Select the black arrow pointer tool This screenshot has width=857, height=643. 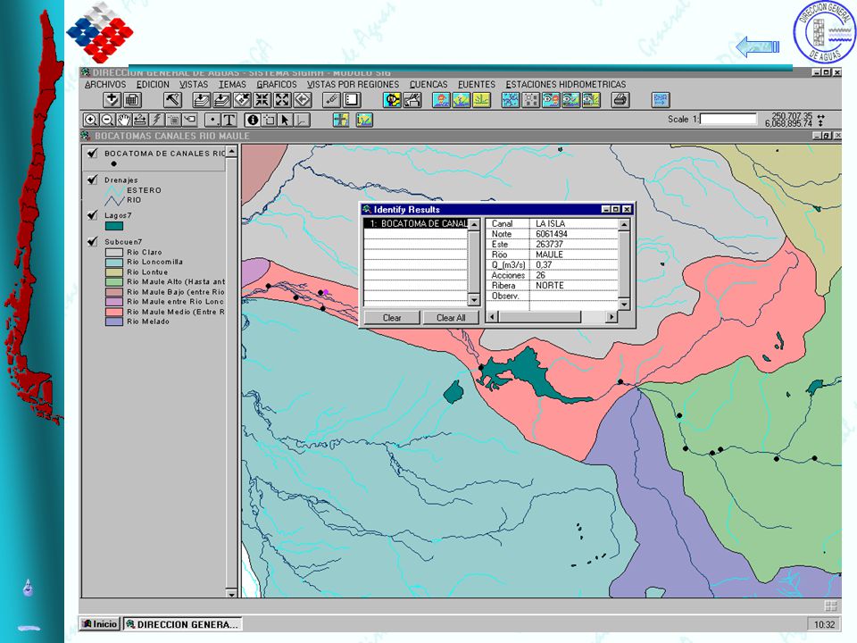tap(285, 120)
